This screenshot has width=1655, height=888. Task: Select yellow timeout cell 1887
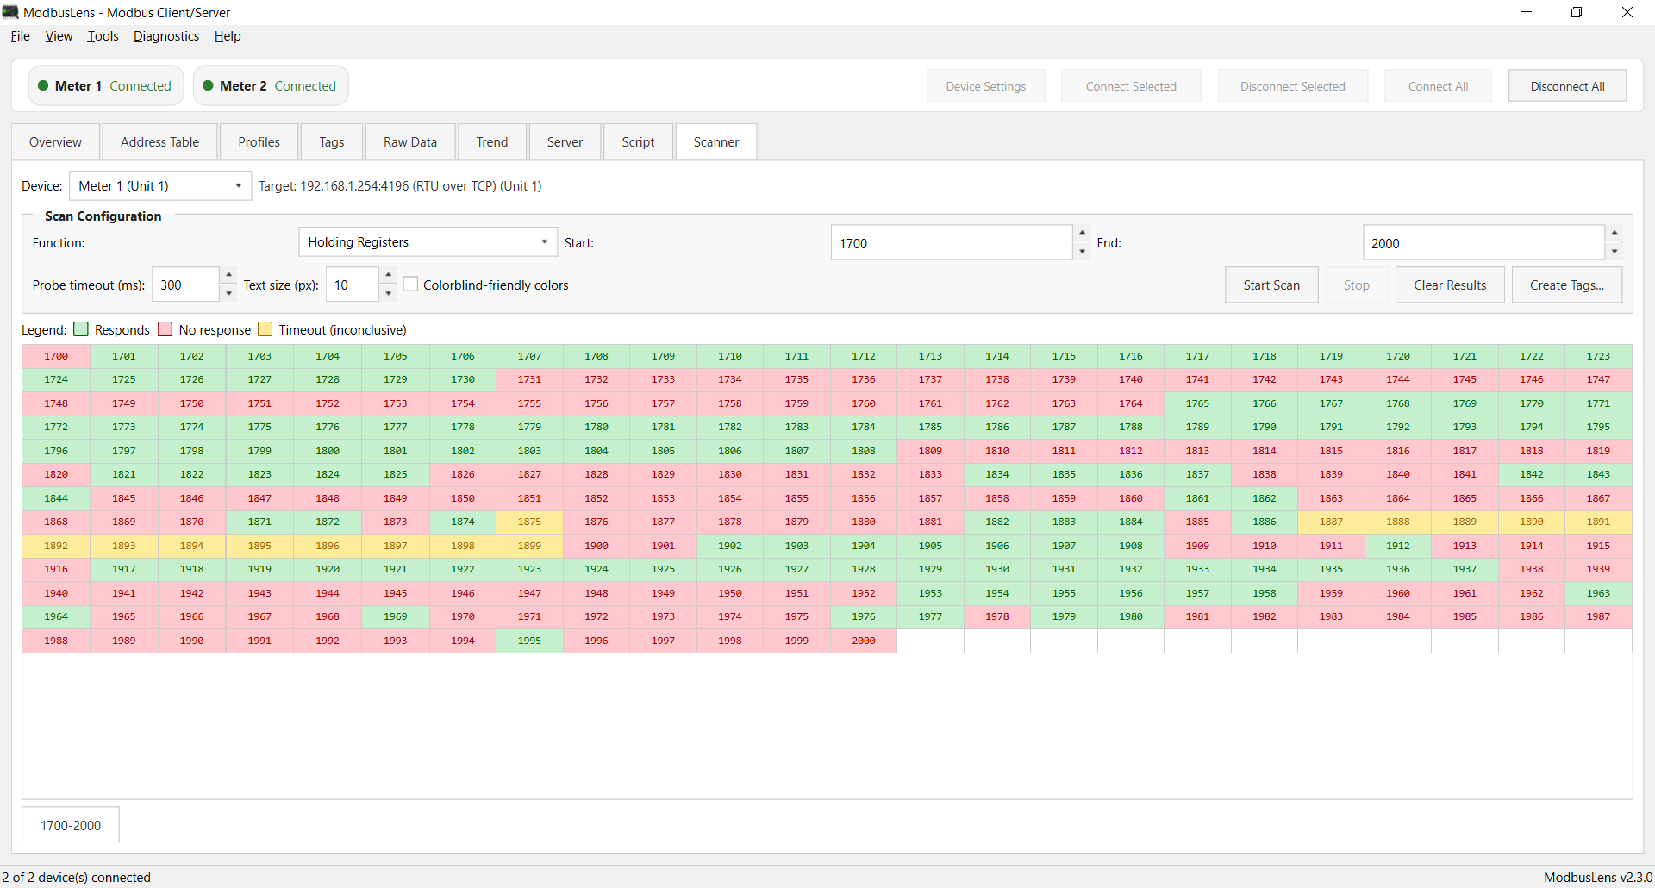(x=1331, y=522)
